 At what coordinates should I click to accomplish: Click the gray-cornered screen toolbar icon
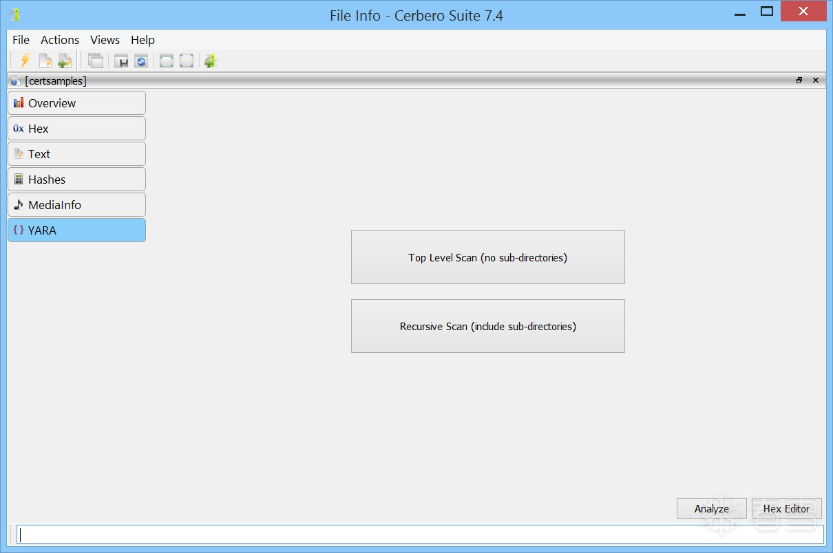[x=187, y=61]
